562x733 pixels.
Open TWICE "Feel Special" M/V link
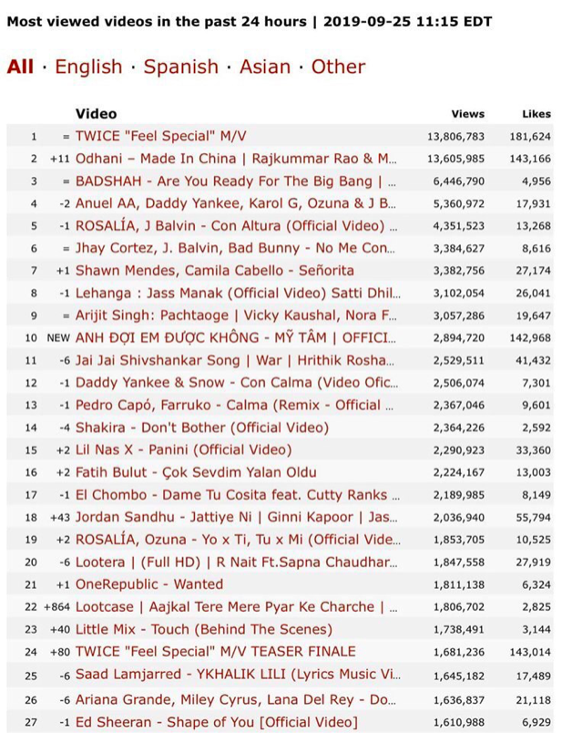click(160, 136)
